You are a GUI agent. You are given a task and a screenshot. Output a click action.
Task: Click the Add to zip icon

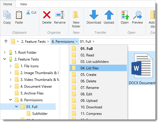point(153,15)
